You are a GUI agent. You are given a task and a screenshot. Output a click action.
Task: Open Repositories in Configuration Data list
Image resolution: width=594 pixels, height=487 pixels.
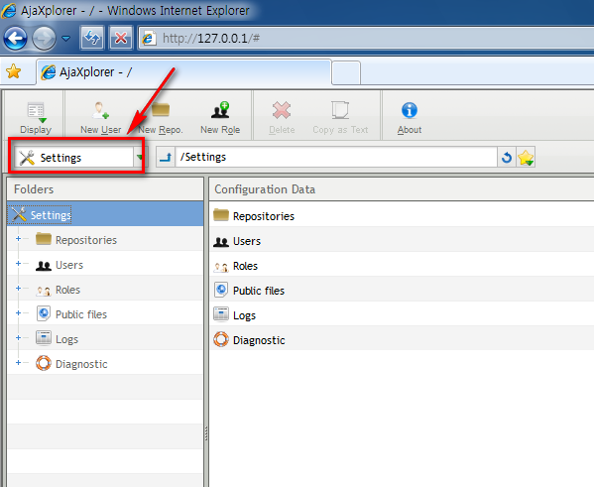(x=402, y=215)
